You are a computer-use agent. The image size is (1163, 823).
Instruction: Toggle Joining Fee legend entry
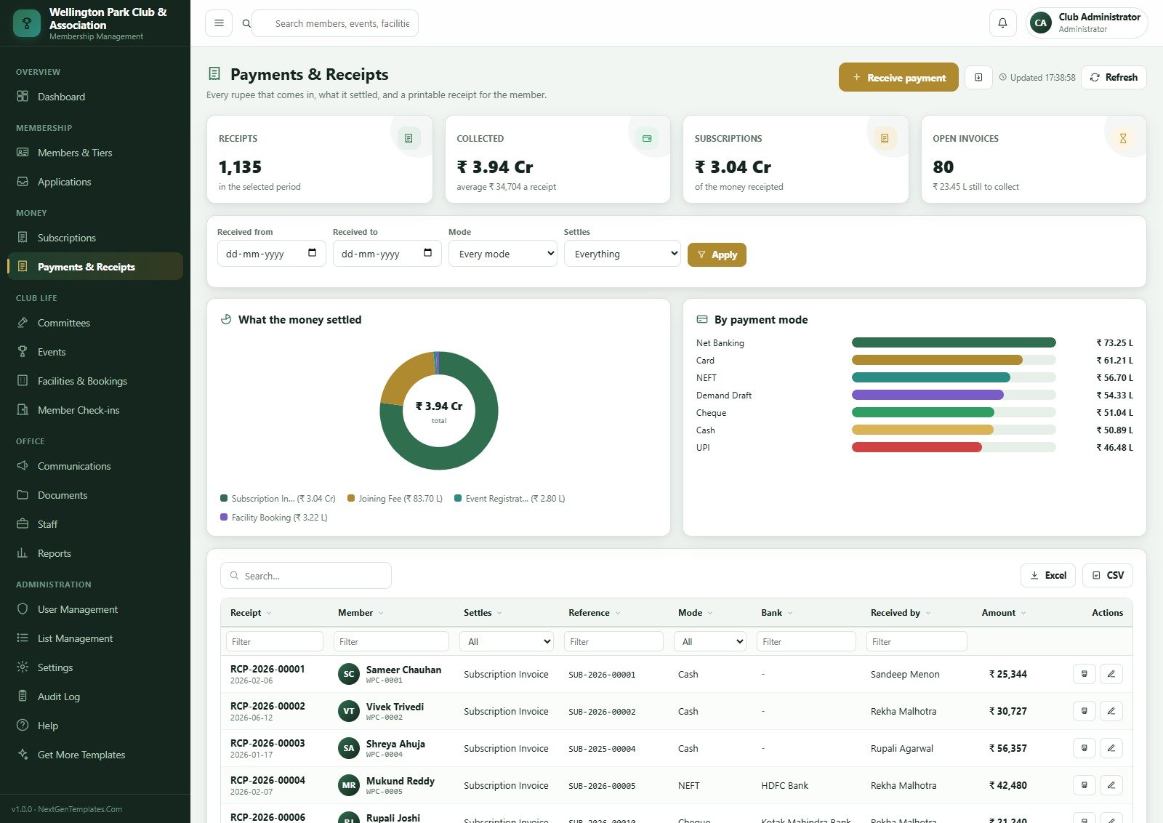coord(395,499)
